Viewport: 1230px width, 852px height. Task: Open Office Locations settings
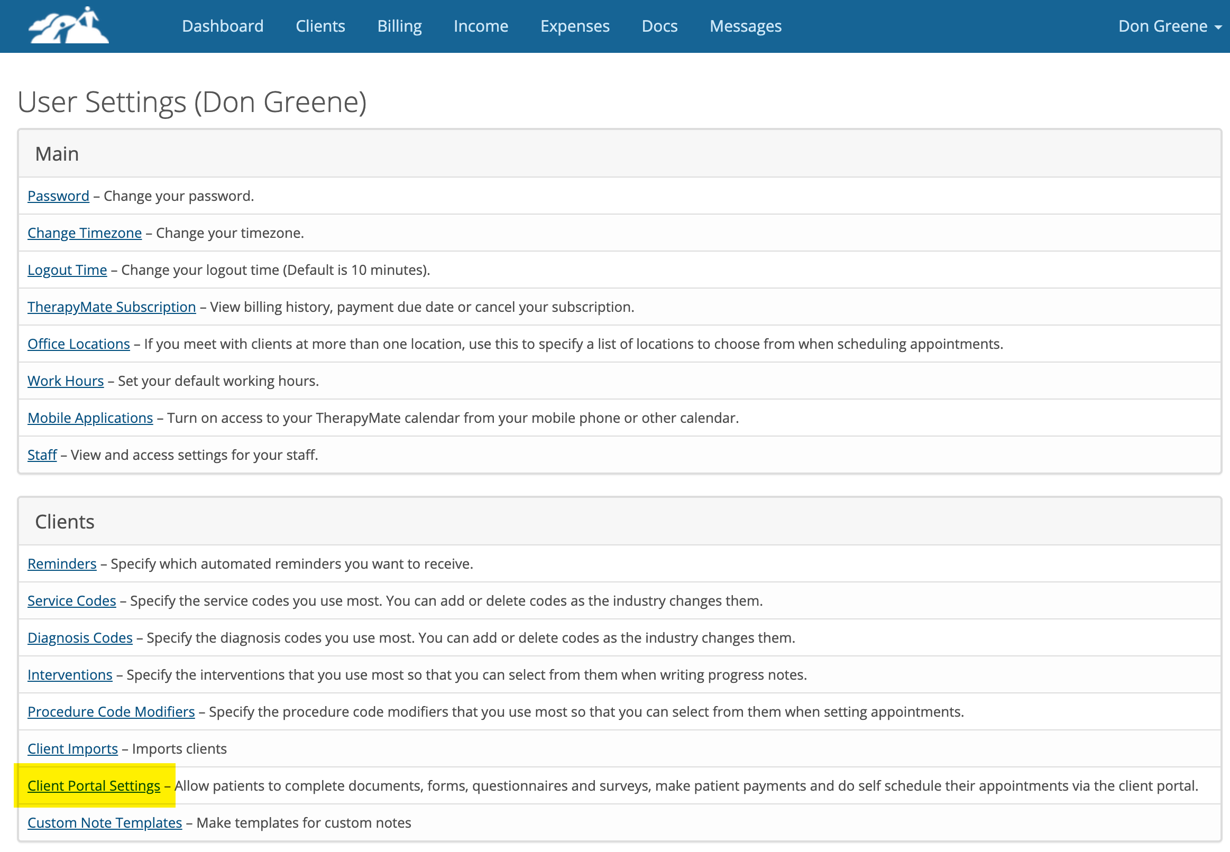(x=78, y=344)
